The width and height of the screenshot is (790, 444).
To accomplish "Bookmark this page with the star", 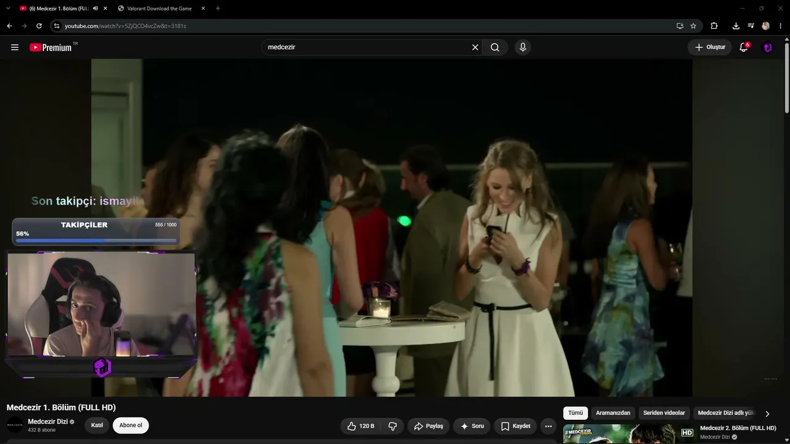I will point(693,26).
